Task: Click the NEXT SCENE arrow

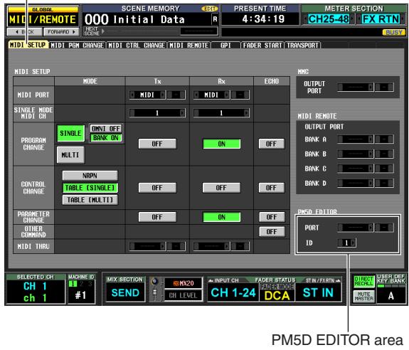Action: point(103,31)
